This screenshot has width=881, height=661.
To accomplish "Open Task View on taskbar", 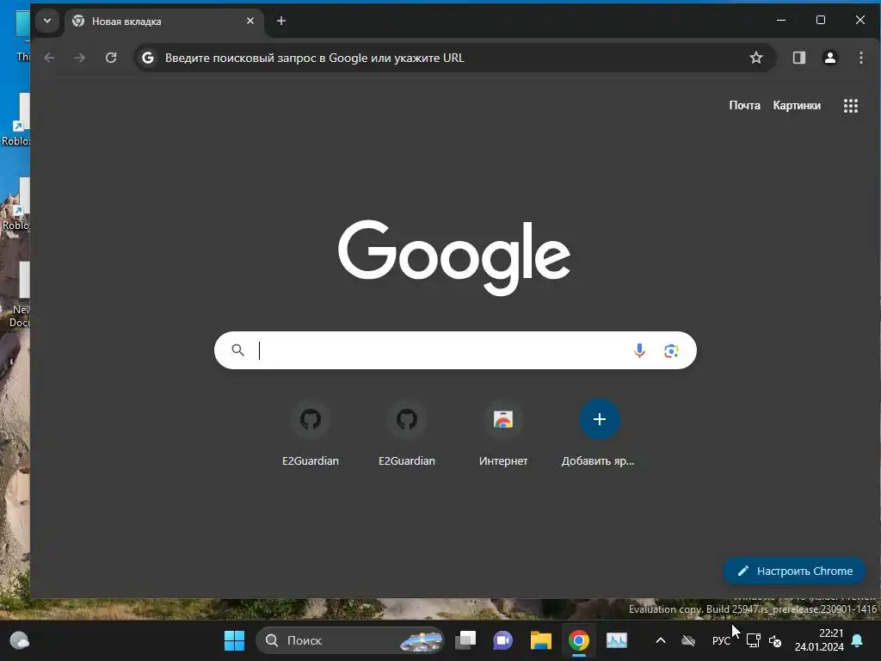I will click(465, 640).
